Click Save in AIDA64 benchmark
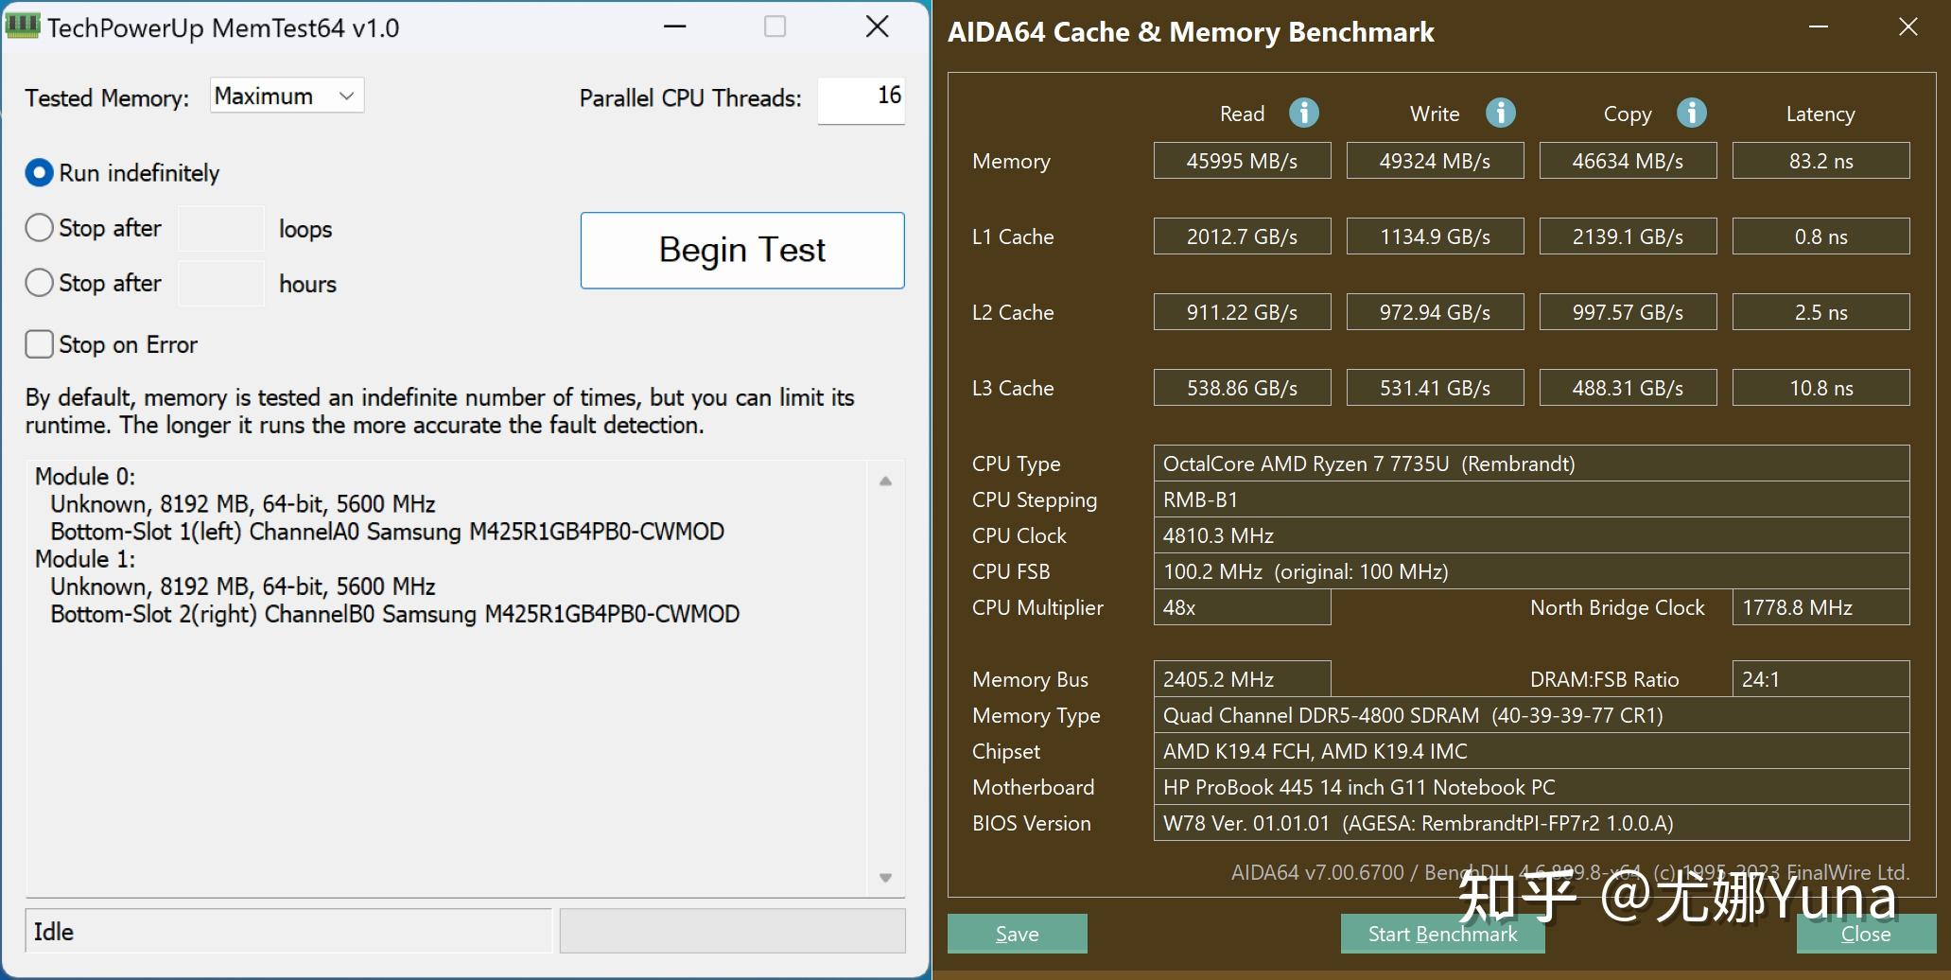 pyautogui.click(x=1018, y=934)
